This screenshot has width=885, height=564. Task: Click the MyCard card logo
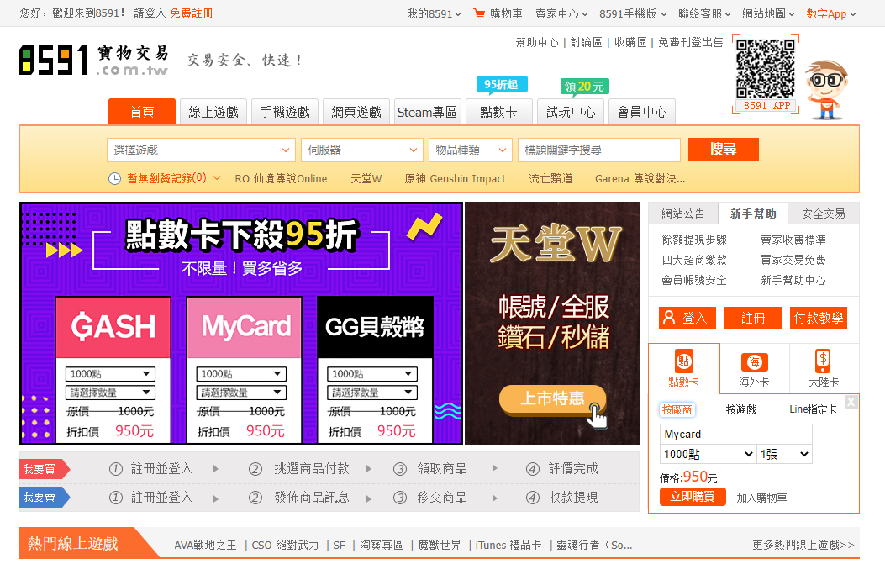click(x=245, y=327)
